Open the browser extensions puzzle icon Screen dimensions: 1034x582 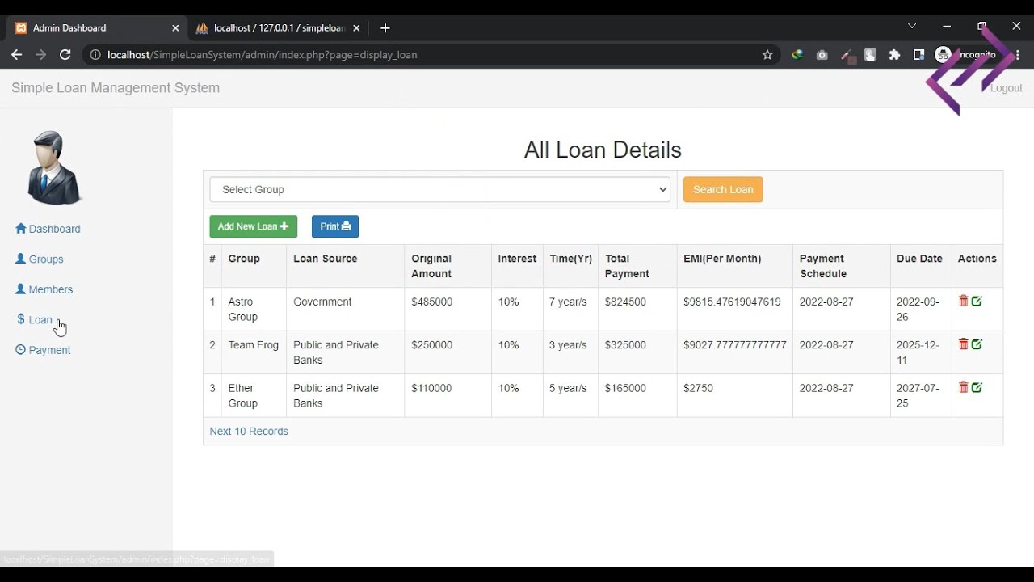tap(894, 55)
